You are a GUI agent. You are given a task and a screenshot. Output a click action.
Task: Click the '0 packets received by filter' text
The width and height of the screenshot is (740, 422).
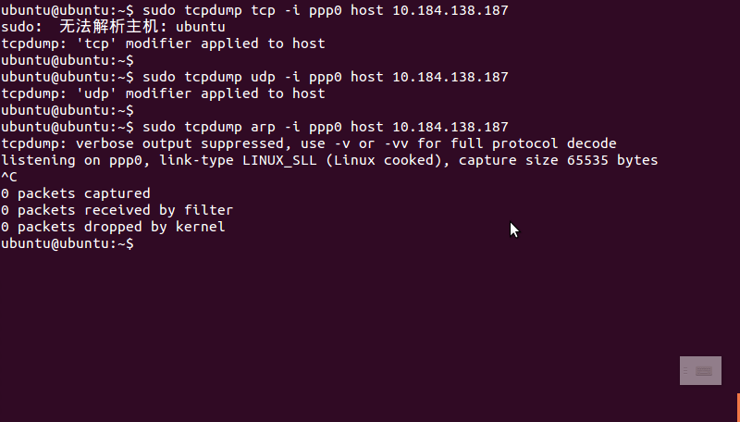point(117,210)
